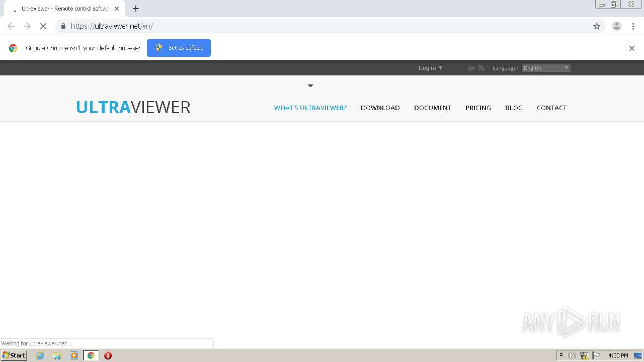
Task: Click the 4:30 PM clock
Action: point(618,355)
